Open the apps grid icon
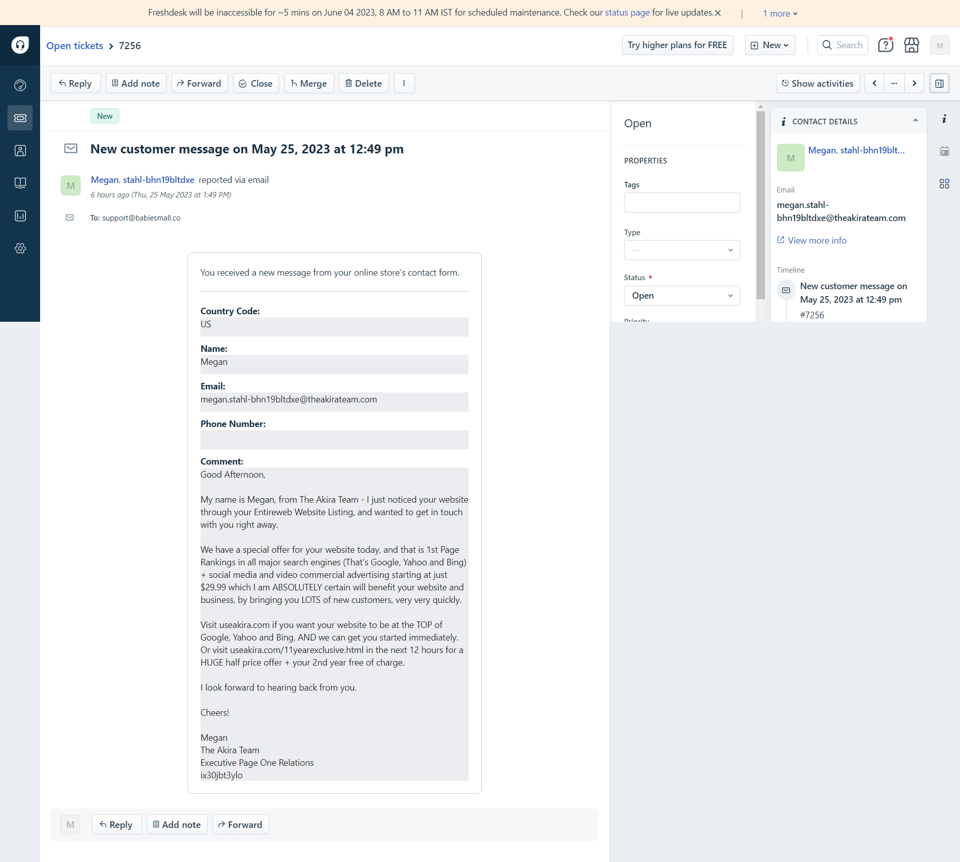This screenshot has width=960, height=862. coord(944,184)
